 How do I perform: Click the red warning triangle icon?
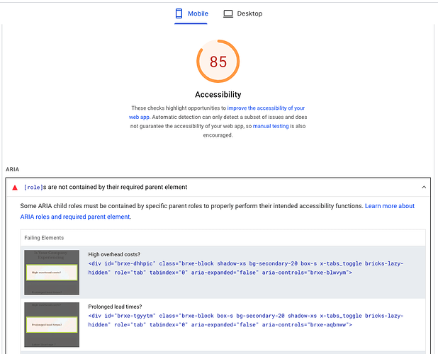pos(15,188)
